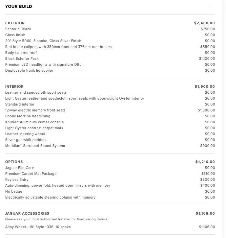This screenshot has width=226, height=238.
Task: Click the JAGUAR ACCESSORIES heading
Action: coord(27,213)
